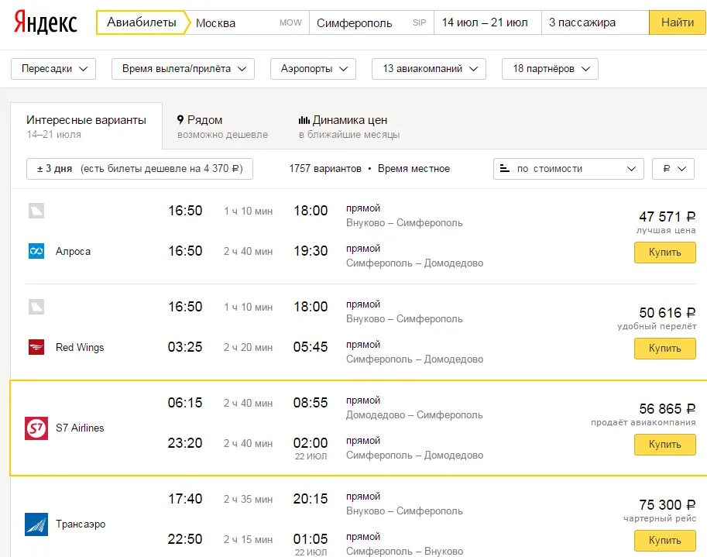Click the 'удобный перелёт' label
Viewport: 707px width, 557px height.
click(x=657, y=326)
